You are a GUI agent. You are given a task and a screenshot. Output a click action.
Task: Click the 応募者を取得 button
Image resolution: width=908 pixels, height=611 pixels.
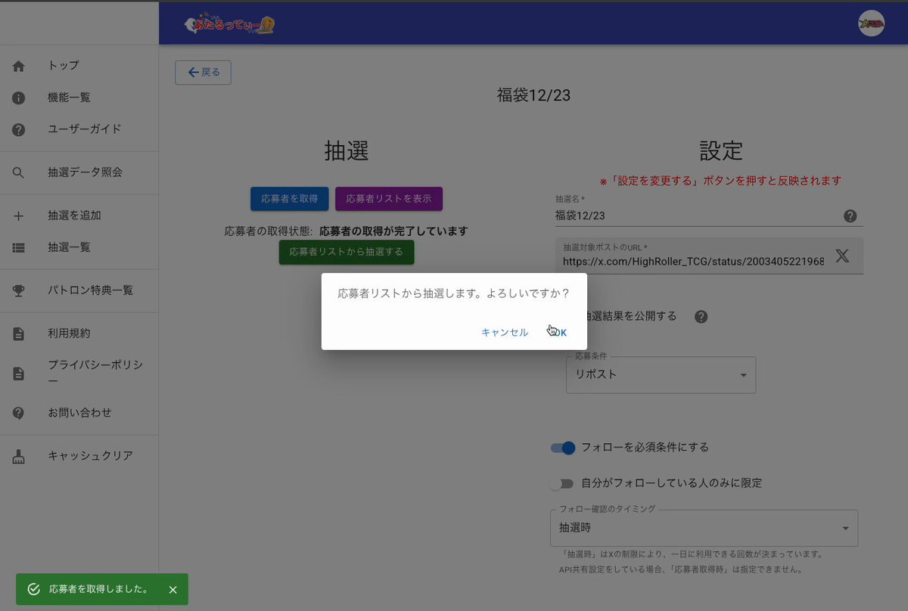click(x=290, y=199)
